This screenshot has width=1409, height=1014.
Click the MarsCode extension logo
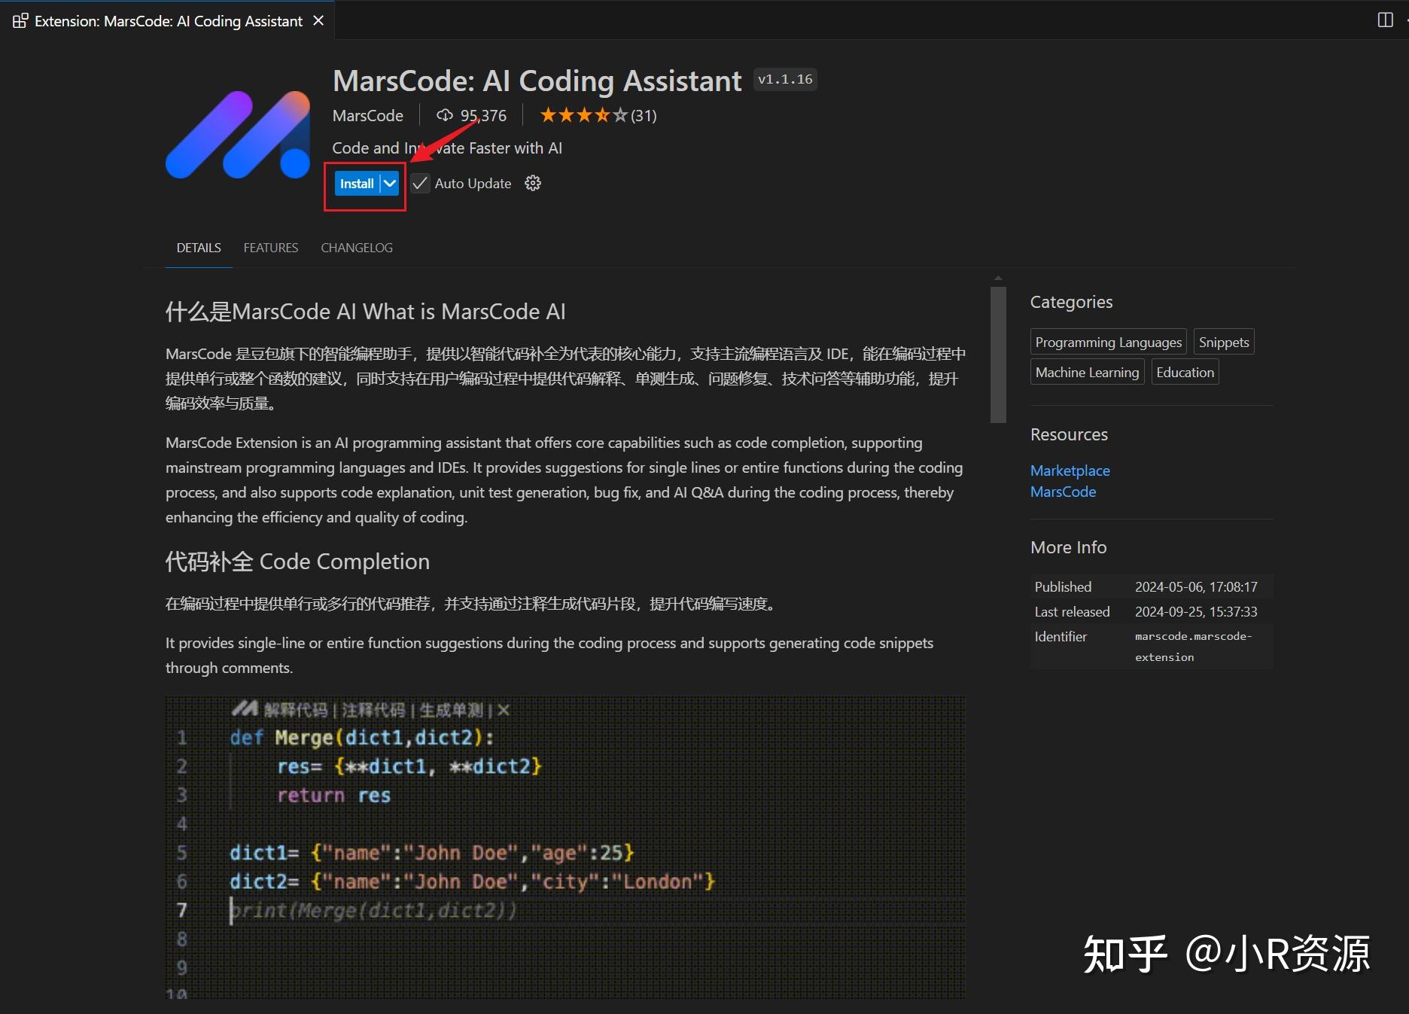[237, 136]
